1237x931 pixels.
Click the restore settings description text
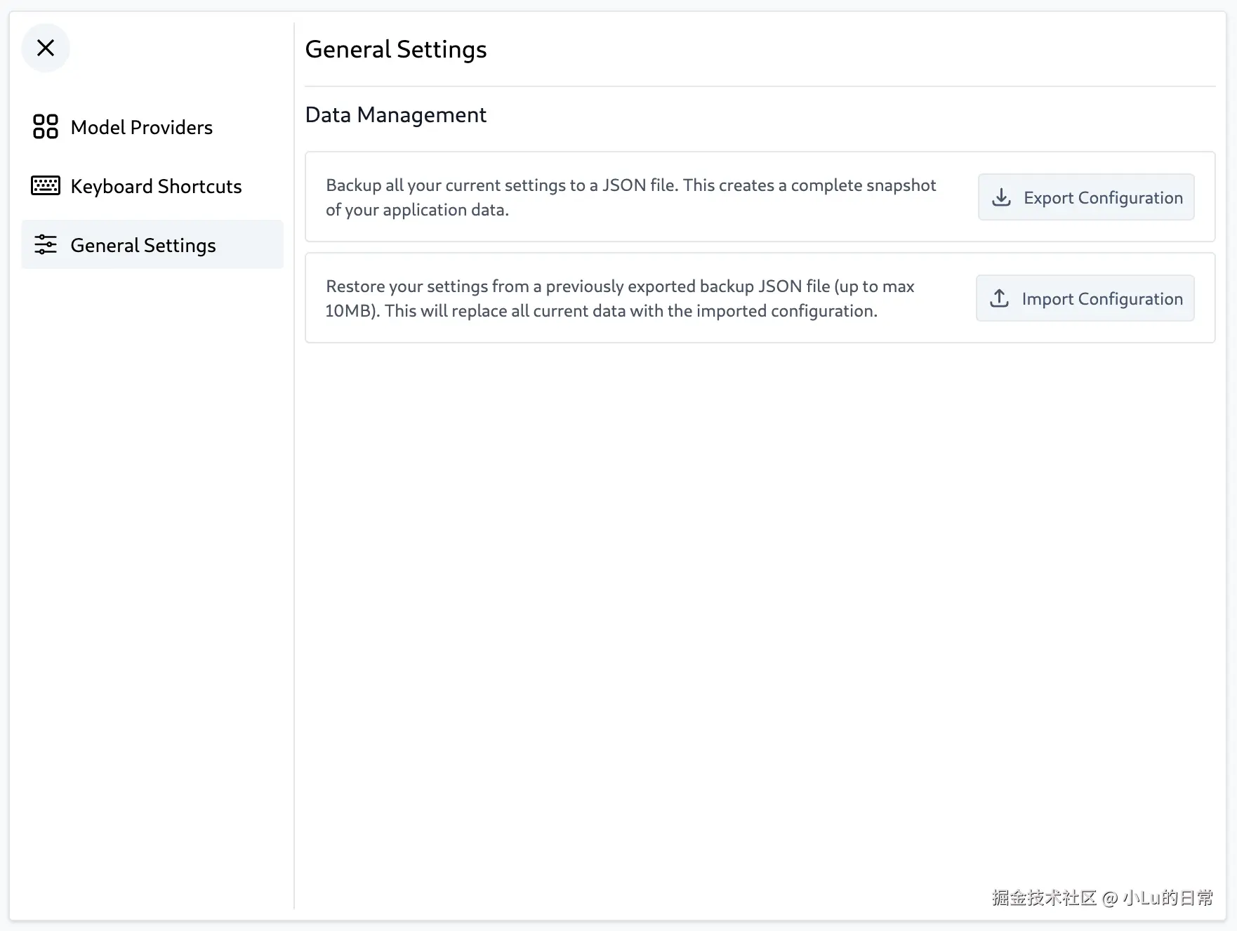619,298
